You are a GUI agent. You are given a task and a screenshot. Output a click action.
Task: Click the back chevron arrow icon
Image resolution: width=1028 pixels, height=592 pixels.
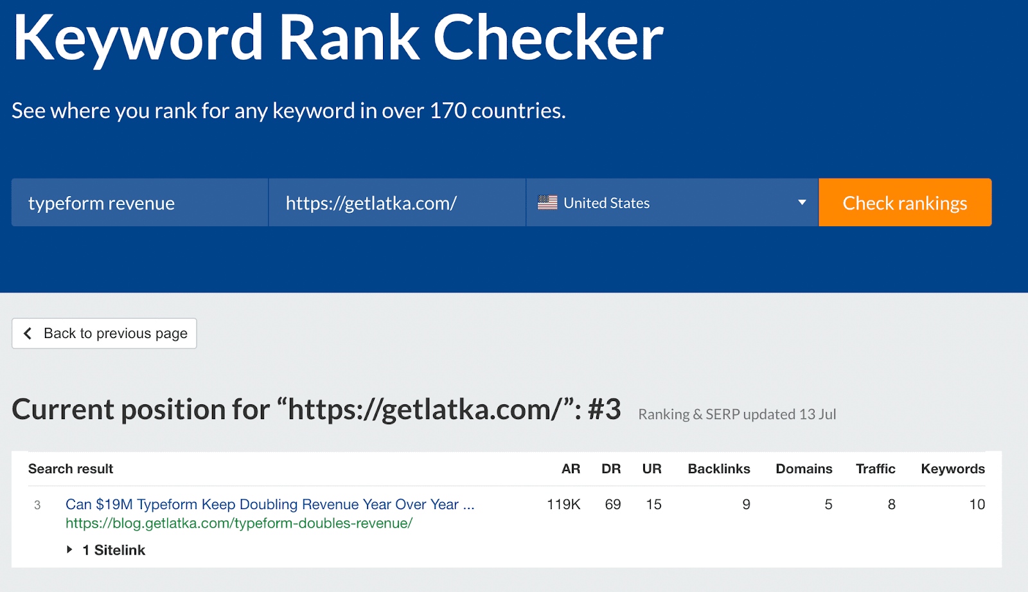coord(28,334)
